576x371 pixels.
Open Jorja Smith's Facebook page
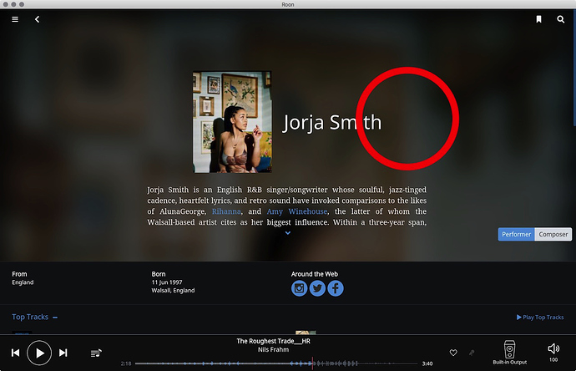click(336, 288)
